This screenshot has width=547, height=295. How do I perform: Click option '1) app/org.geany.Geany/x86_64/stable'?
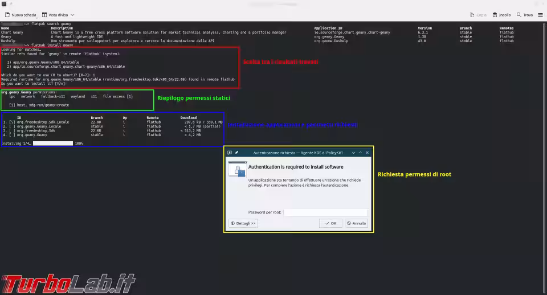(43, 63)
